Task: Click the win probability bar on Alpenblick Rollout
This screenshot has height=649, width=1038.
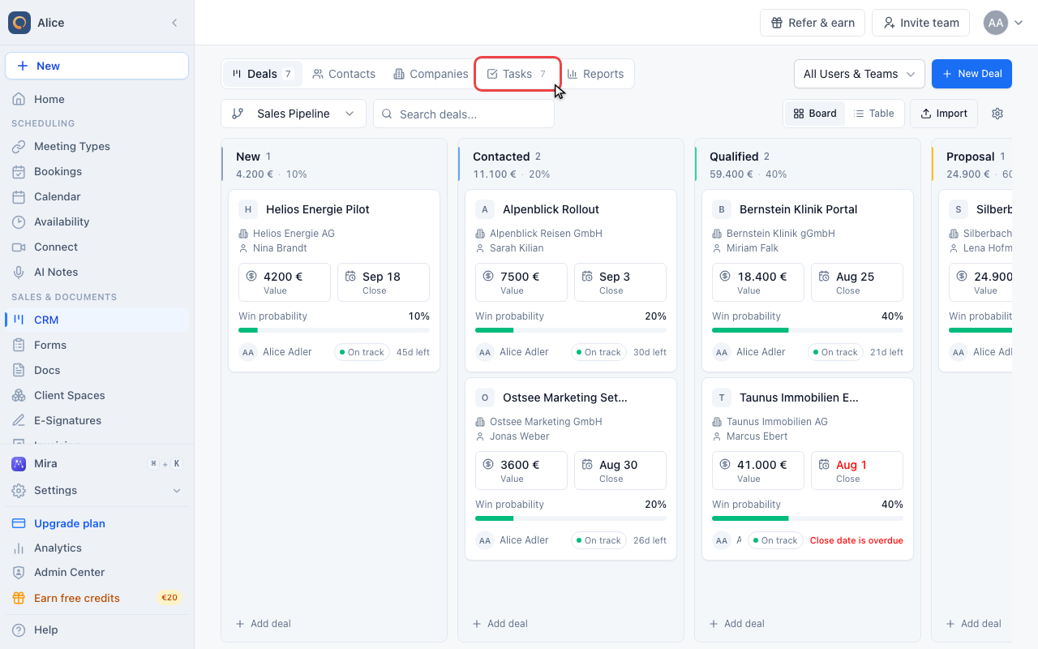Action: (571, 330)
